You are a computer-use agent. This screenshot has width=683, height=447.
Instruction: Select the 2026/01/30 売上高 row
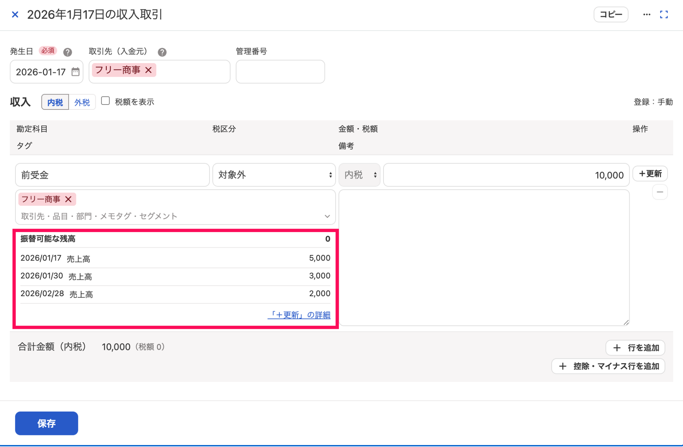[175, 276]
